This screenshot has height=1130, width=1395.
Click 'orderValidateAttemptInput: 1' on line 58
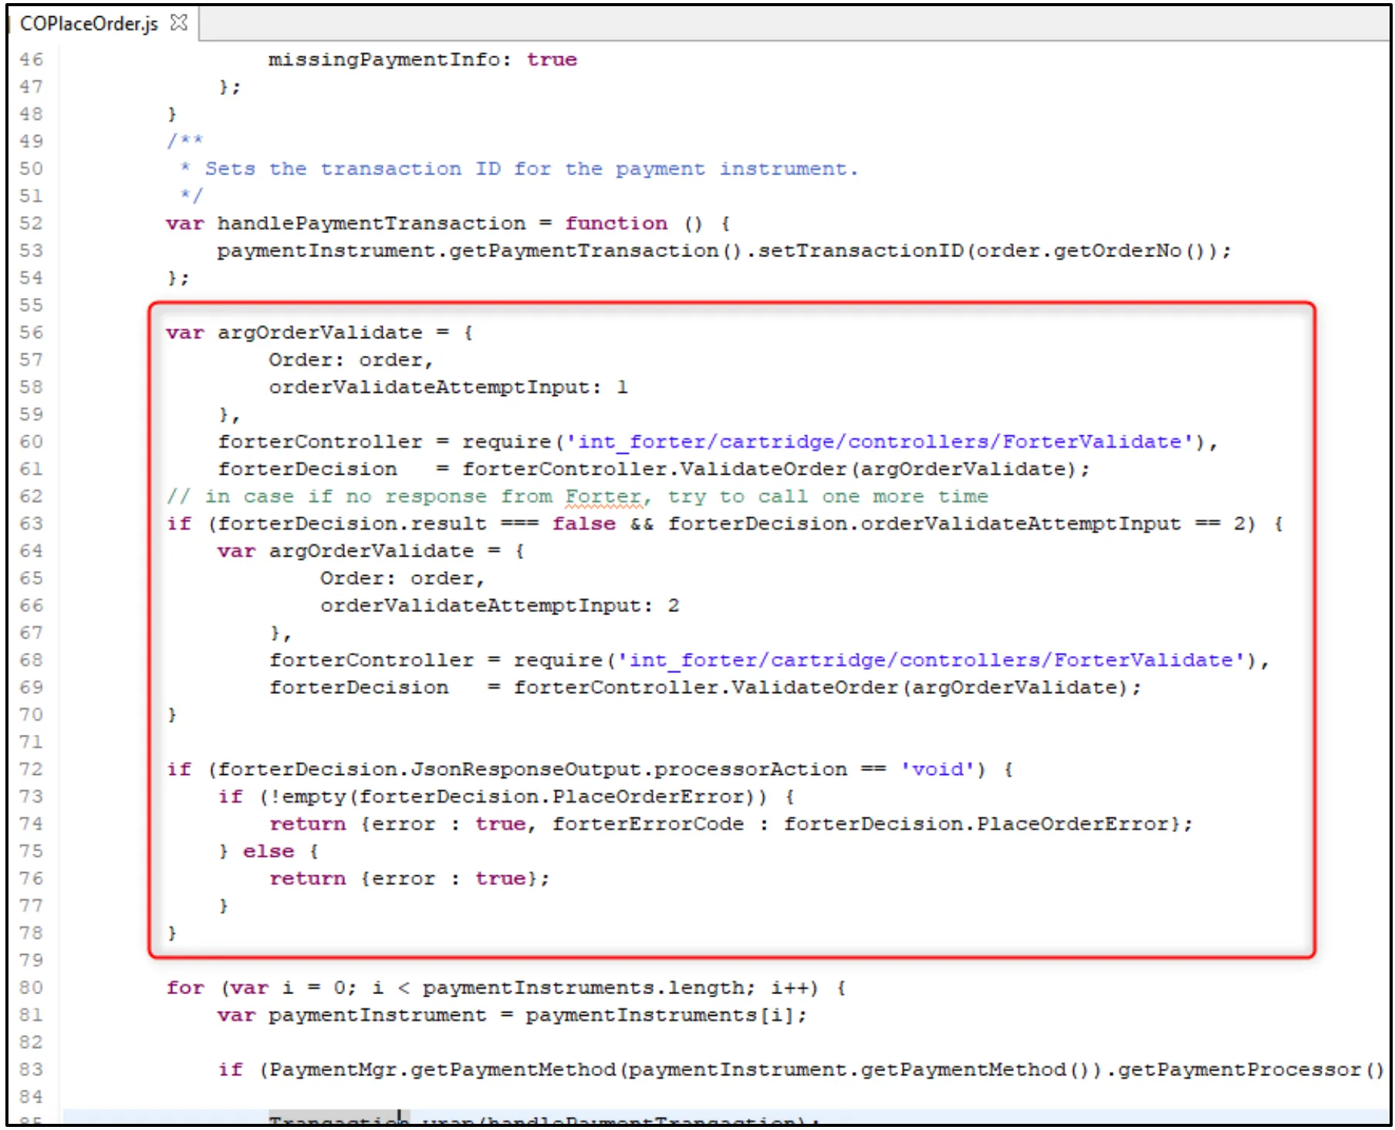pos(448,387)
